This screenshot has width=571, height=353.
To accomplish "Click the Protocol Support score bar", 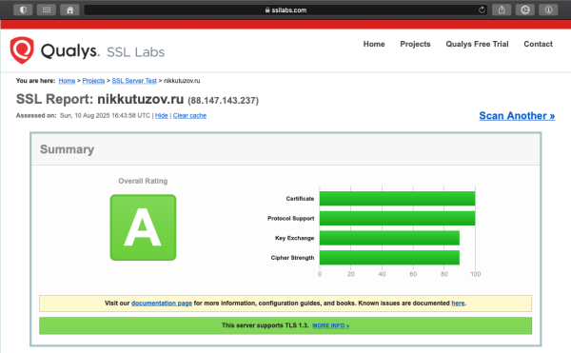I will 397,218.
